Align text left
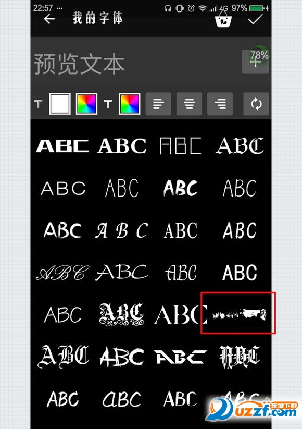Viewport: 302px width, 429px height. click(158, 104)
